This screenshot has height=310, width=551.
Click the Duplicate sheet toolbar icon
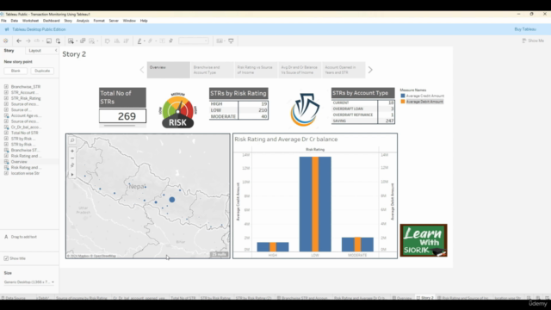(x=83, y=40)
